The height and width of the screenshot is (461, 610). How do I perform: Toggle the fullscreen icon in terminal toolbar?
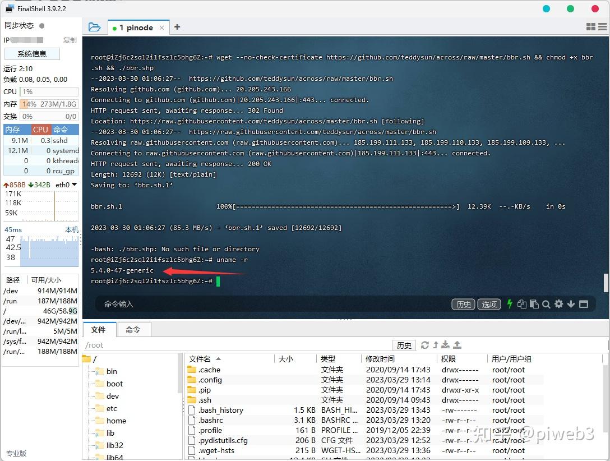point(583,304)
